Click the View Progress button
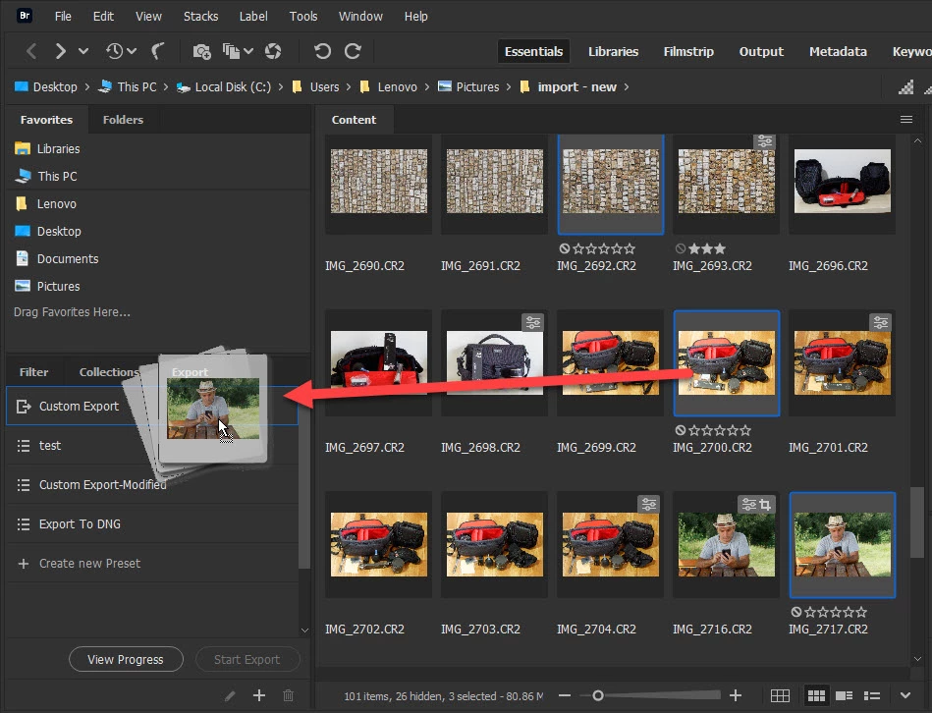 pyautogui.click(x=126, y=659)
